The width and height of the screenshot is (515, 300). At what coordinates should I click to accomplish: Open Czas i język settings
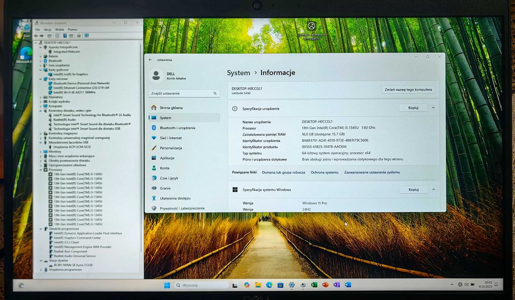tap(184, 178)
